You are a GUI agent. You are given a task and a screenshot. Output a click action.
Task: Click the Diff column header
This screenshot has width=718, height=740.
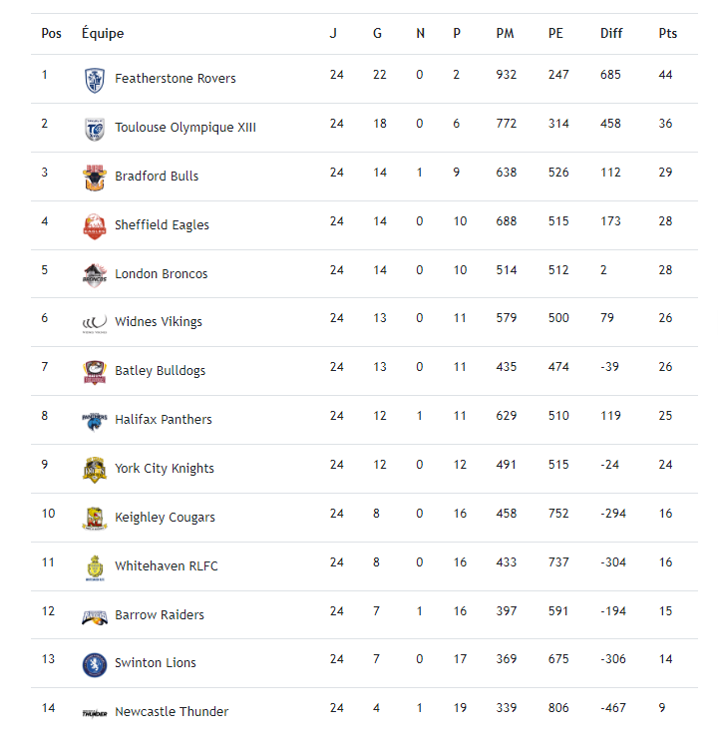click(x=611, y=34)
